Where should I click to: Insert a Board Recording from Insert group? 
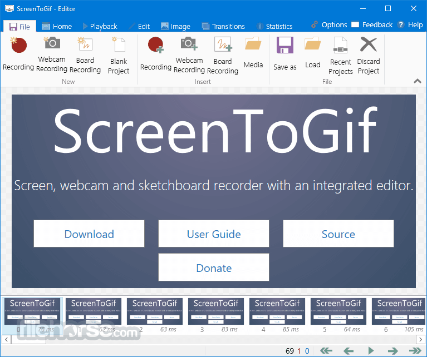coord(223,54)
